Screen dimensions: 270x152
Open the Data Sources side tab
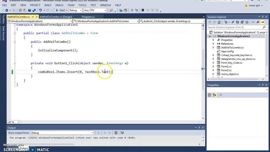[x=3, y=33]
